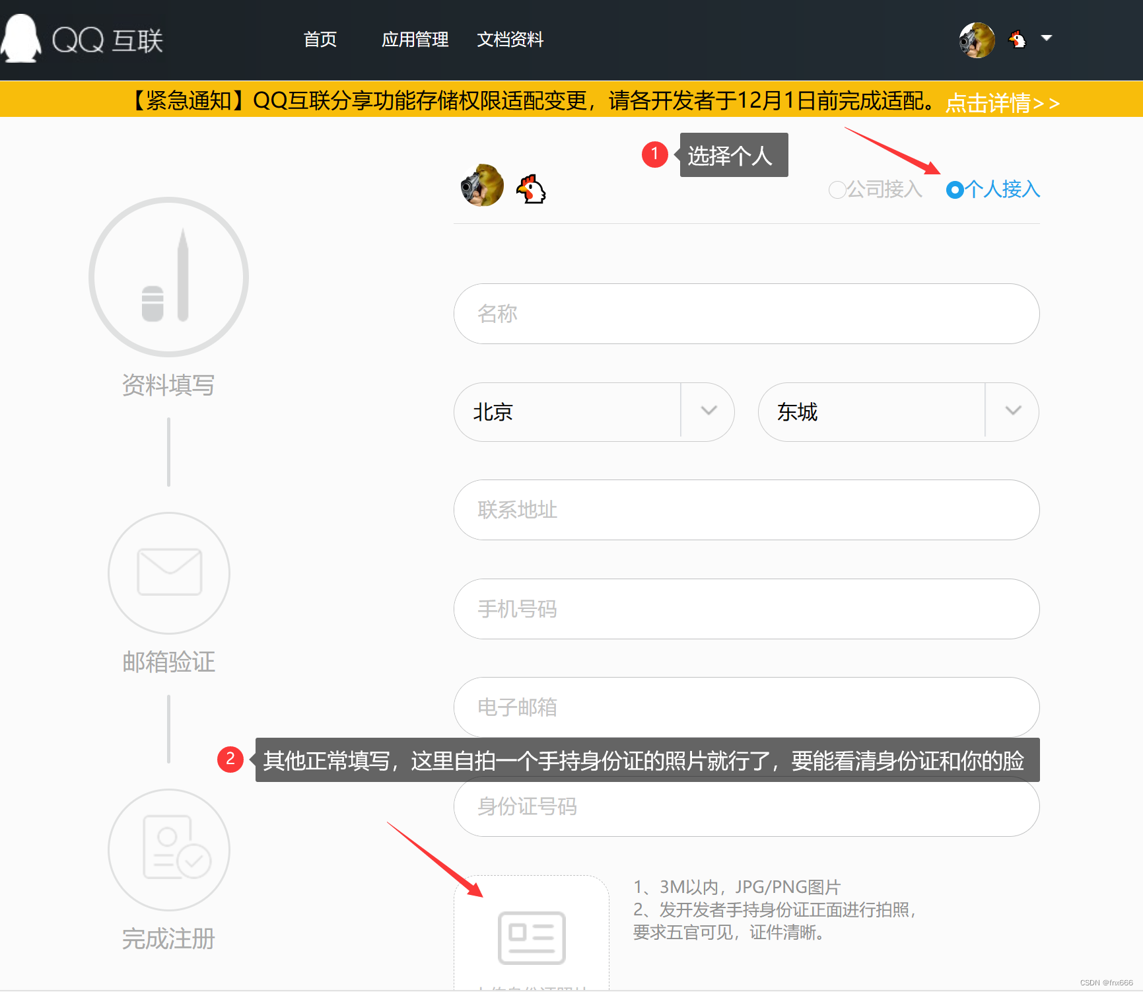Focus the 身份证号码 input field
Image resolution: width=1143 pixels, height=992 pixels.
pyautogui.click(x=746, y=806)
